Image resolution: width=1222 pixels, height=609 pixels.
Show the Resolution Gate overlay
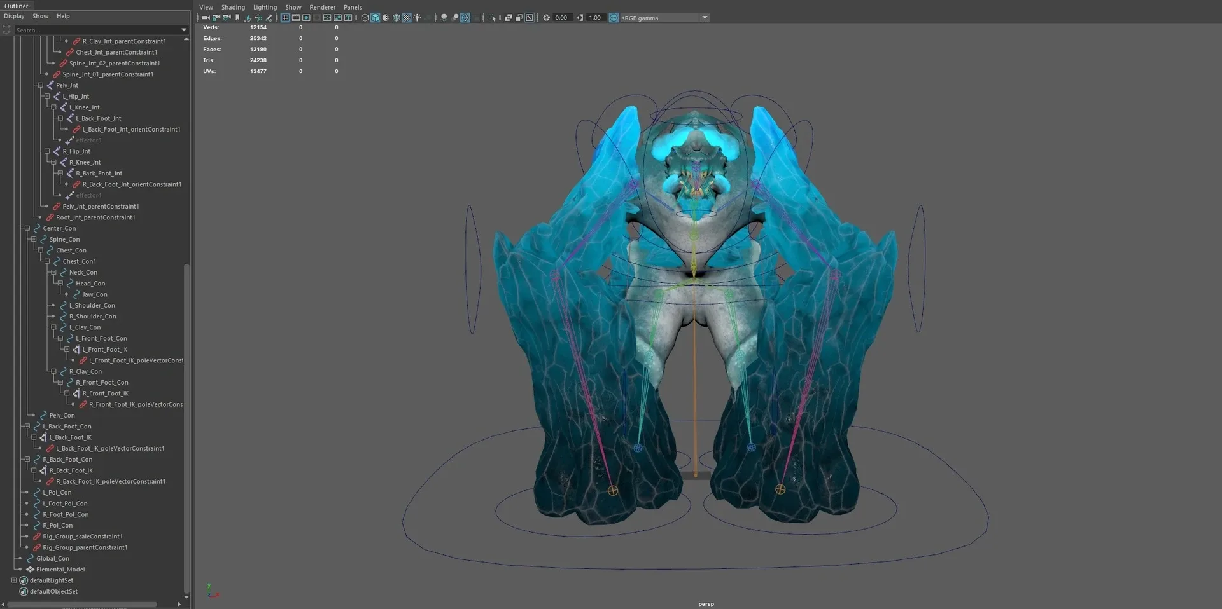tap(306, 18)
